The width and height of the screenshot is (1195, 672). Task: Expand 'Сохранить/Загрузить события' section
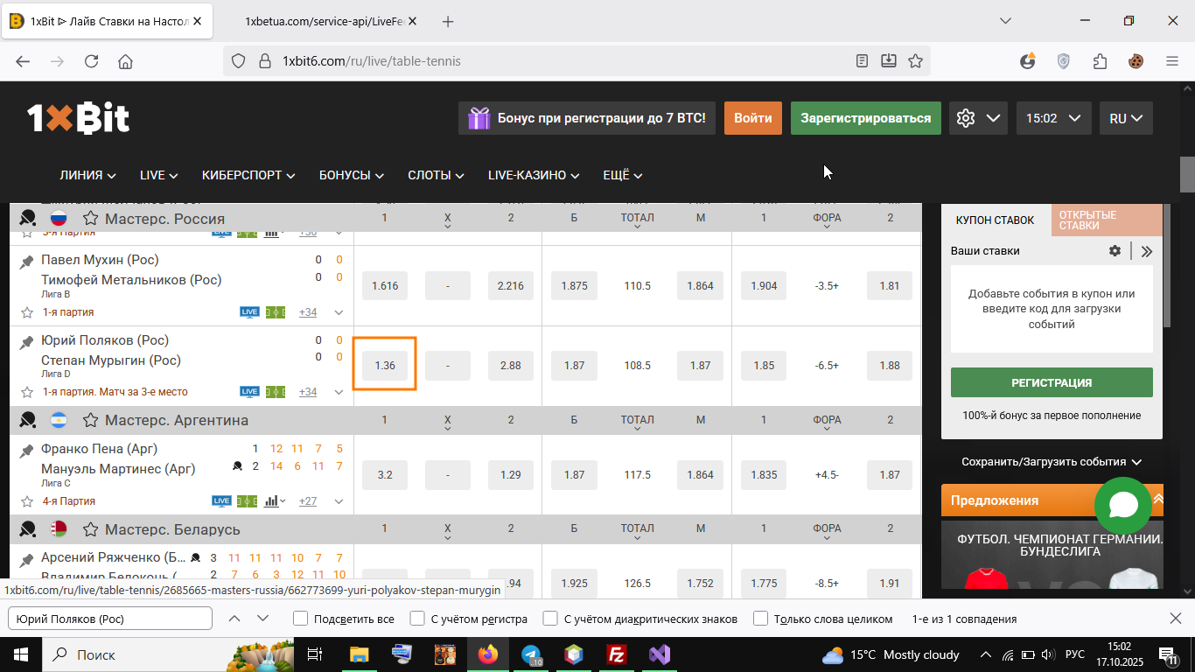(1052, 461)
